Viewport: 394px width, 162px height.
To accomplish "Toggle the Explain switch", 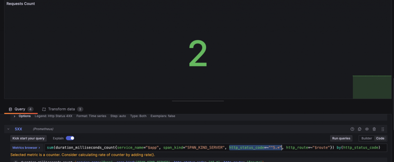I will pyautogui.click(x=70, y=138).
